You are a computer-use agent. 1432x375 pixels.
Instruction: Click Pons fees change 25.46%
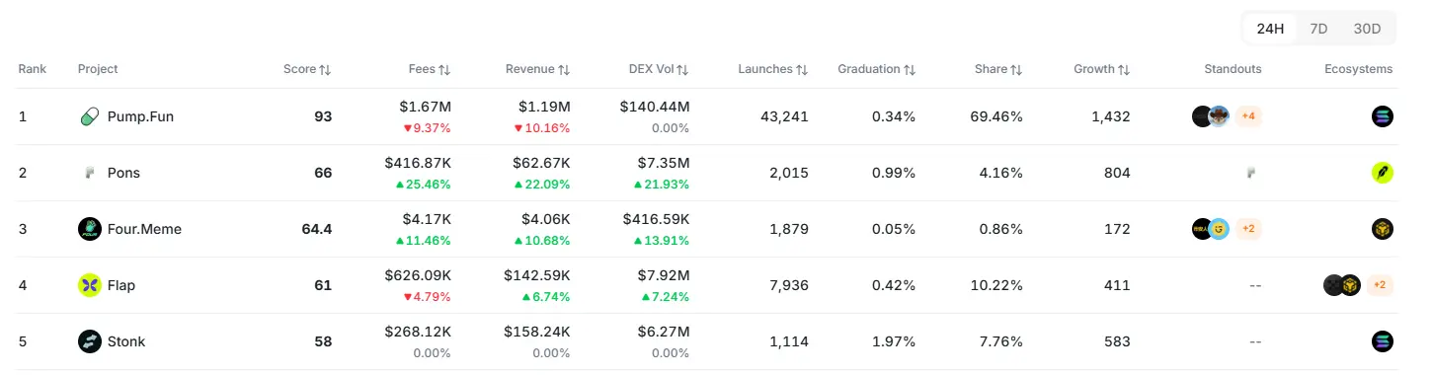point(423,184)
